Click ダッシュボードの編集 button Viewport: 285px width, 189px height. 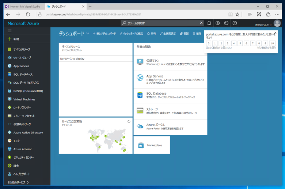coord(132,34)
